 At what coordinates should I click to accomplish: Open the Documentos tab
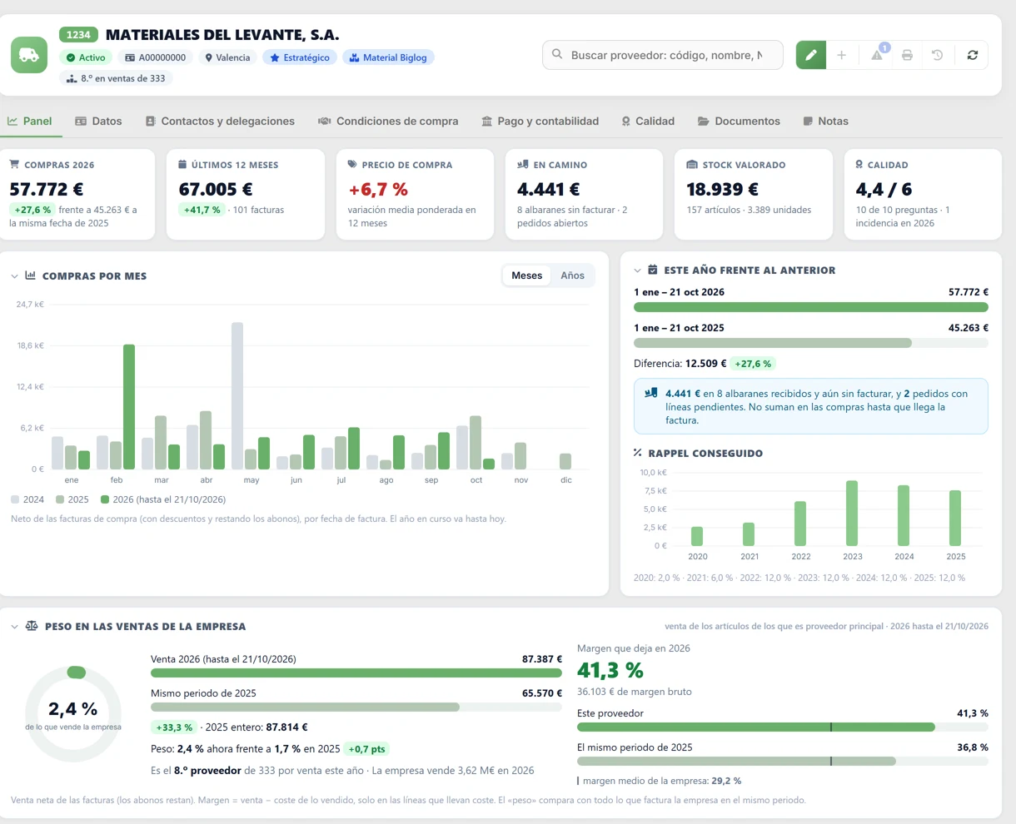(x=739, y=121)
